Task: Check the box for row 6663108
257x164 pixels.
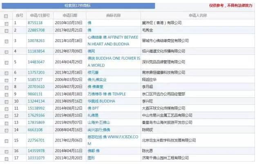Action: [x=7, y=130]
